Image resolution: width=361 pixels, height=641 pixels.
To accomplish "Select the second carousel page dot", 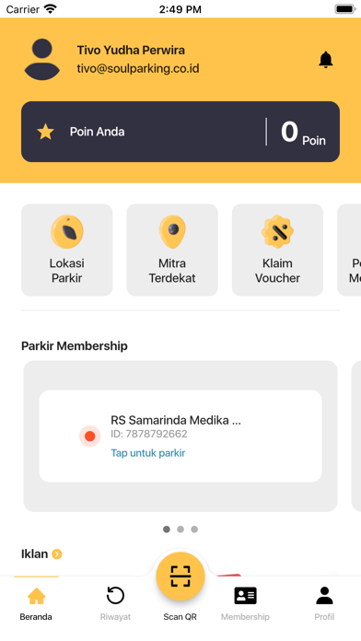I will pyautogui.click(x=180, y=529).
